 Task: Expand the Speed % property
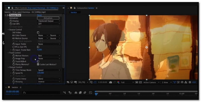(x=11, y=73)
